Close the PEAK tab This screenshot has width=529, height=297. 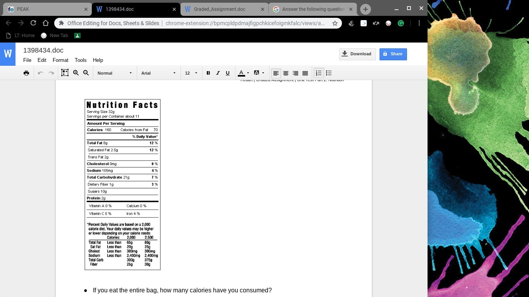pyautogui.click(x=86, y=9)
